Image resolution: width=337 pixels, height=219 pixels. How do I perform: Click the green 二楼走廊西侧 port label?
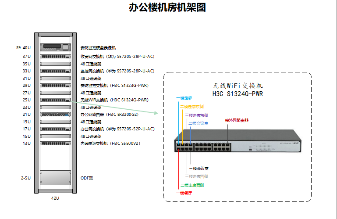click(x=192, y=185)
